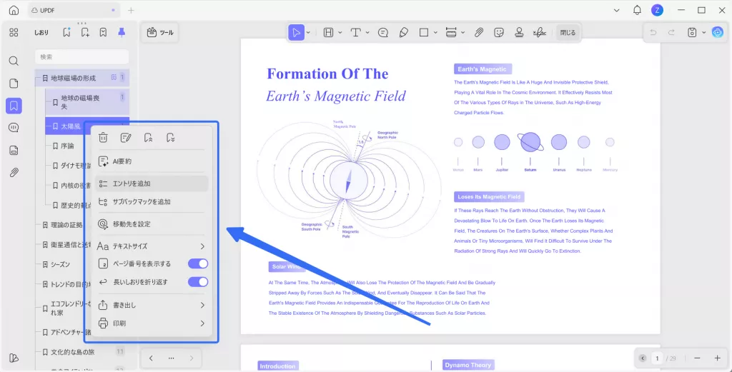Choose エントリを追加 menu item

(152, 184)
